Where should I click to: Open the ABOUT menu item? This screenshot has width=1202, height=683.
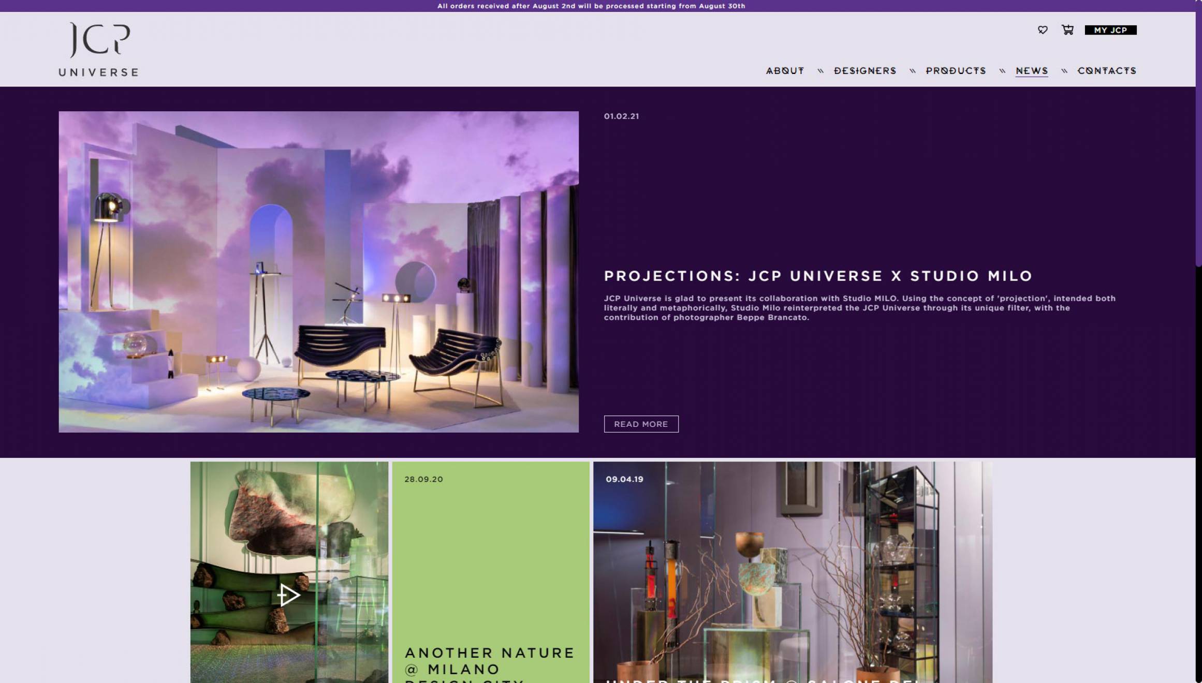click(x=785, y=71)
